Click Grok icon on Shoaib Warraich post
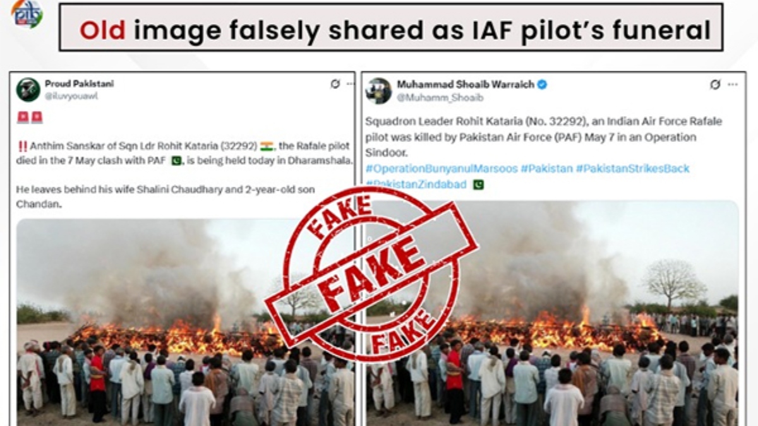Screen dimensions: 758x426 point(715,85)
